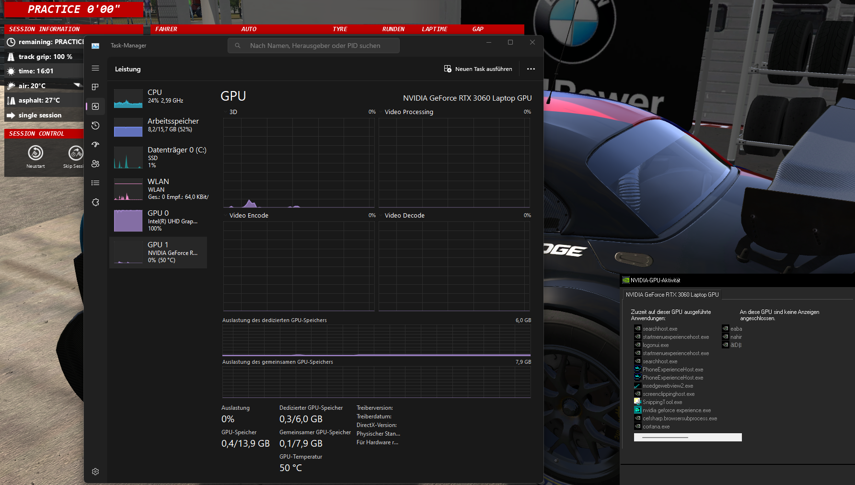
Task: Open the Details list icon
Action: (95, 183)
